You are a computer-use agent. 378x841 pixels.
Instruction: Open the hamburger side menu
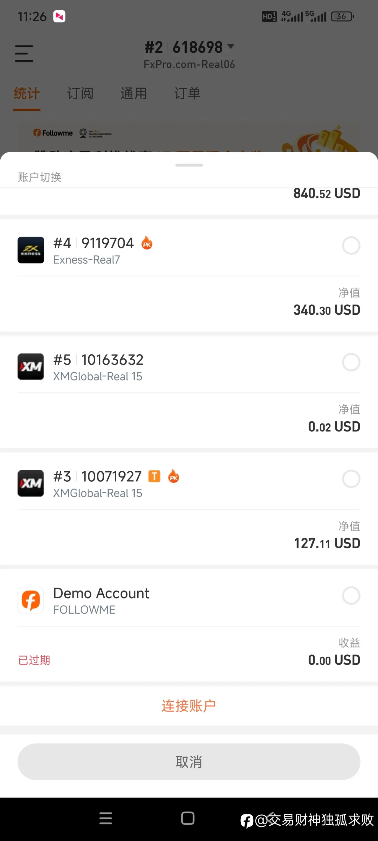[x=24, y=54]
